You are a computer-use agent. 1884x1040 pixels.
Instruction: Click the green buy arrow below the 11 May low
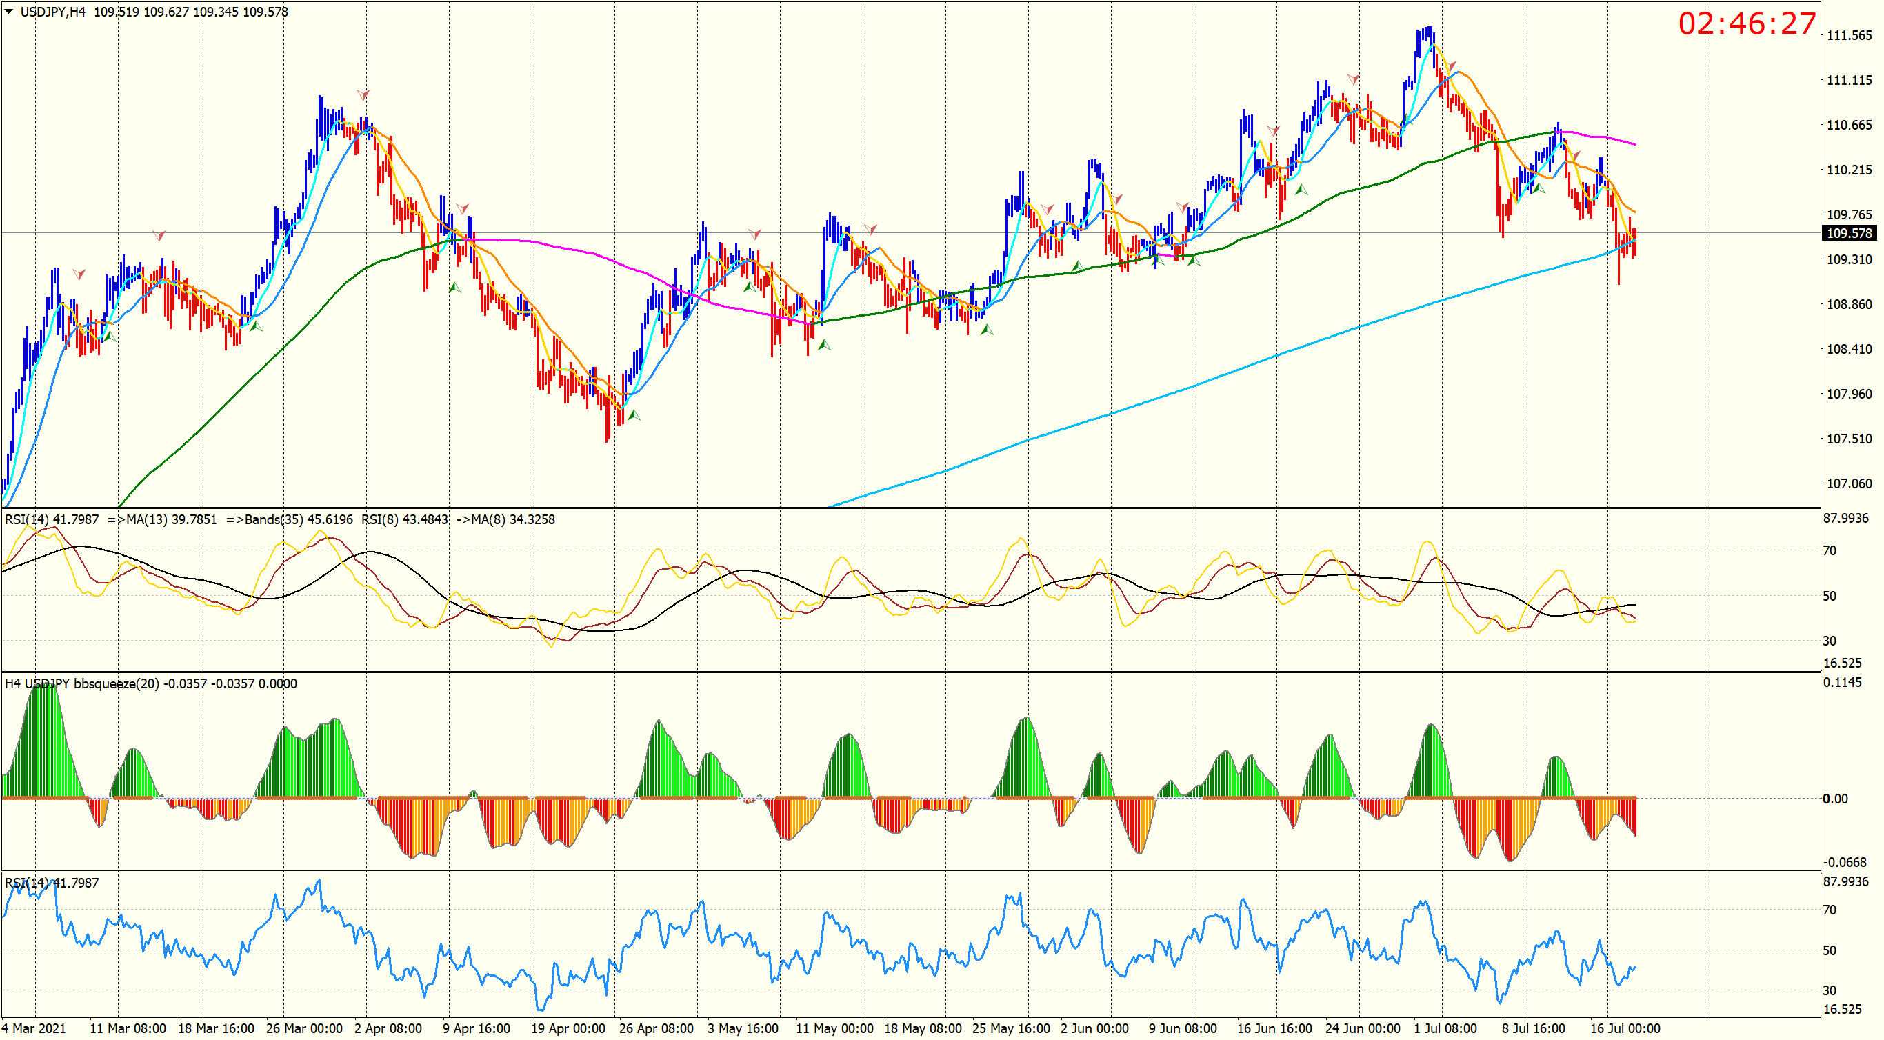click(x=823, y=344)
